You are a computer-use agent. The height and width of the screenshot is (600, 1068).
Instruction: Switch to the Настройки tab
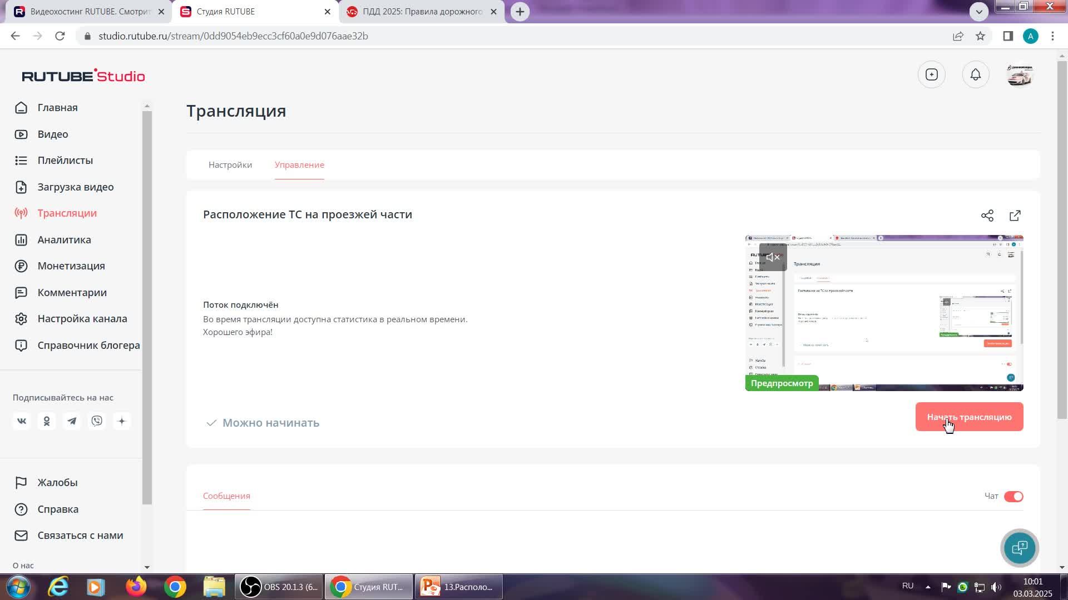click(230, 165)
